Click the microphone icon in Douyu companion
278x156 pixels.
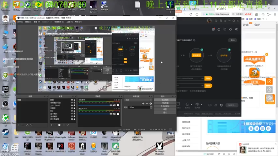point(187,104)
